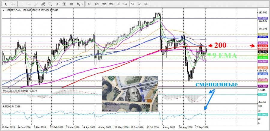This screenshot has width=270, height=131.
Task: Click the 153.000 price level label
Action: point(263,80)
